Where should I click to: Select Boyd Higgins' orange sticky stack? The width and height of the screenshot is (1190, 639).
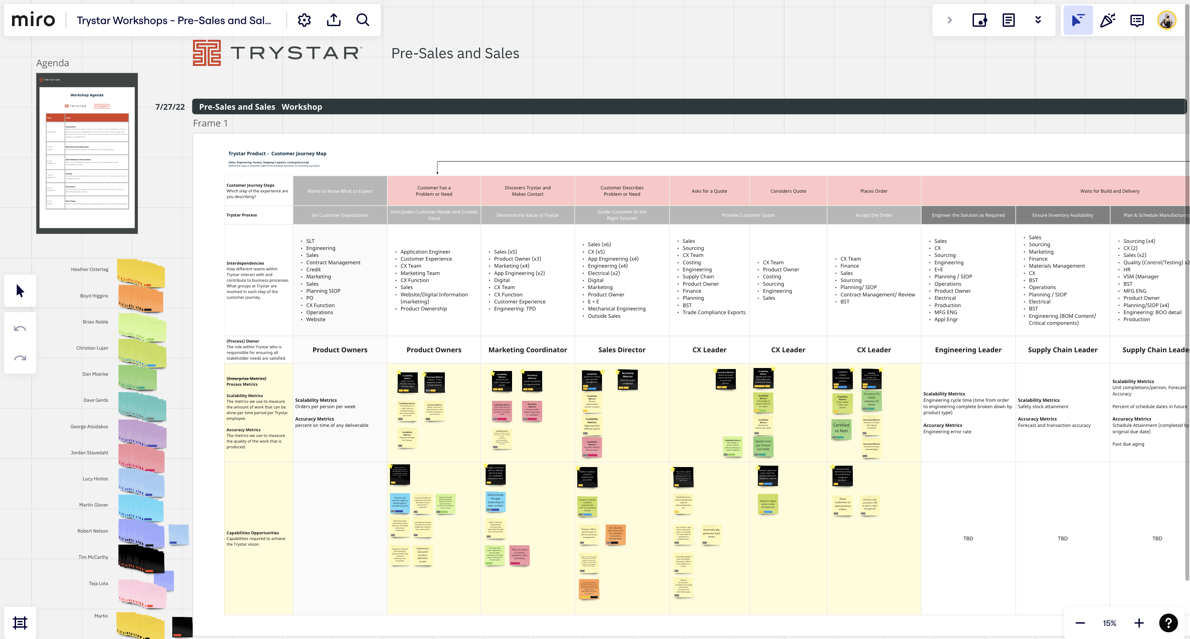(x=141, y=298)
